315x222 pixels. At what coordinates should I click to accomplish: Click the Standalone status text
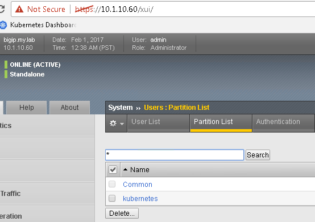tap(27, 74)
